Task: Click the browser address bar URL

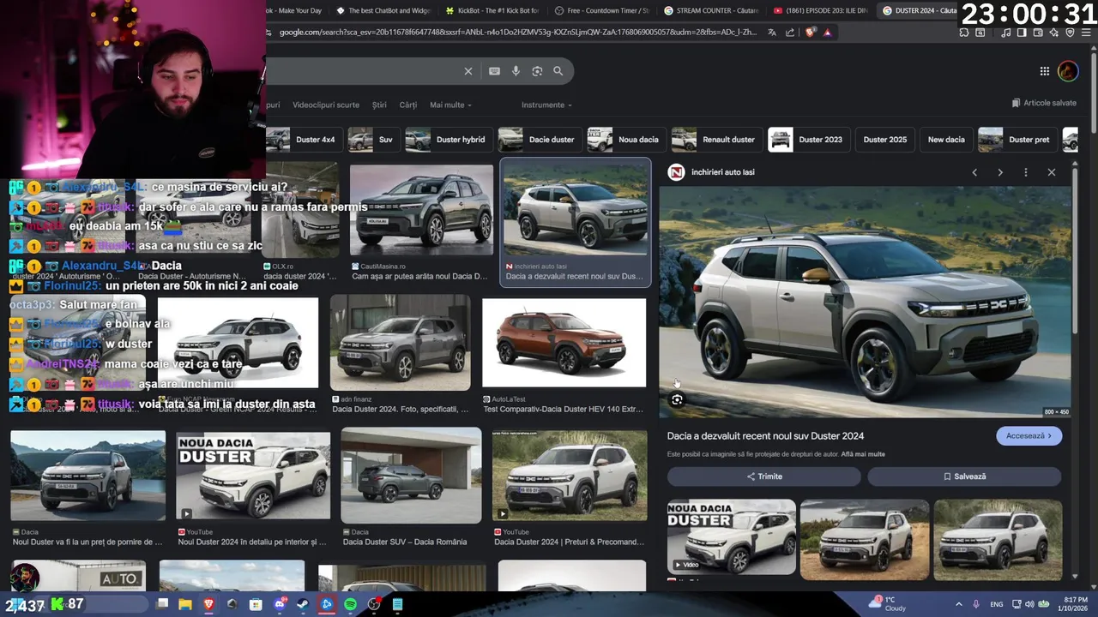Action: point(518,33)
